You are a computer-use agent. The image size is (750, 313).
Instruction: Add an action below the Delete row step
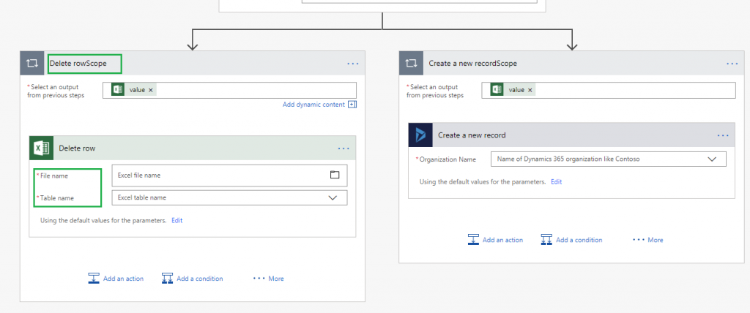(x=116, y=279)
